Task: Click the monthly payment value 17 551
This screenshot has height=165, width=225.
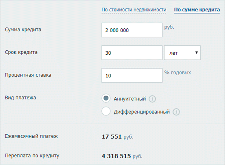Action: tap(112, 137)
